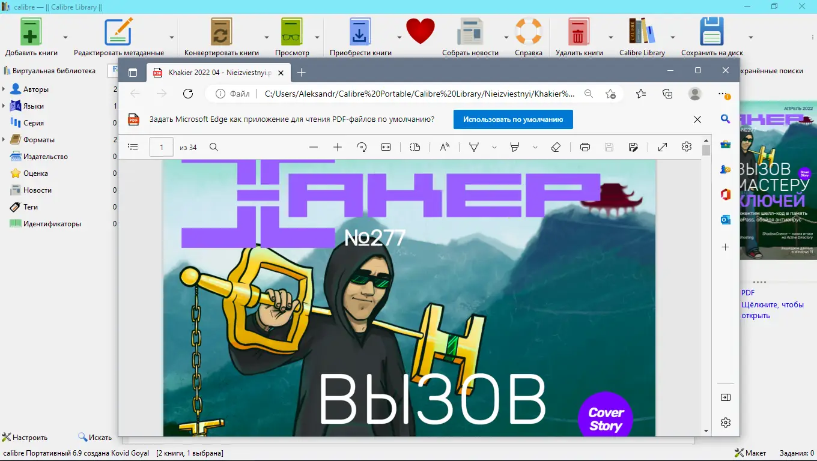Viewport: 817px width, 461px height.
Task: Click the Удалить книги trash icon
Action: [579, 31]
